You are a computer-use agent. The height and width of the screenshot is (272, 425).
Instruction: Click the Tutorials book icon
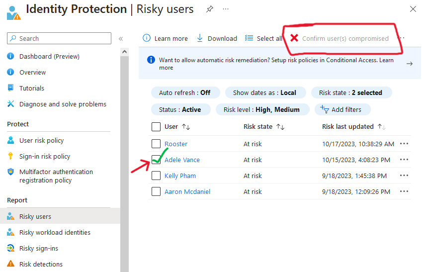coord(10,88)
